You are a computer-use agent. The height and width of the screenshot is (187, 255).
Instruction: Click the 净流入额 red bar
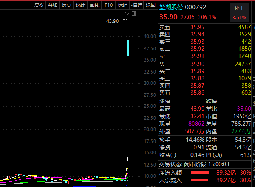(200, 173)
